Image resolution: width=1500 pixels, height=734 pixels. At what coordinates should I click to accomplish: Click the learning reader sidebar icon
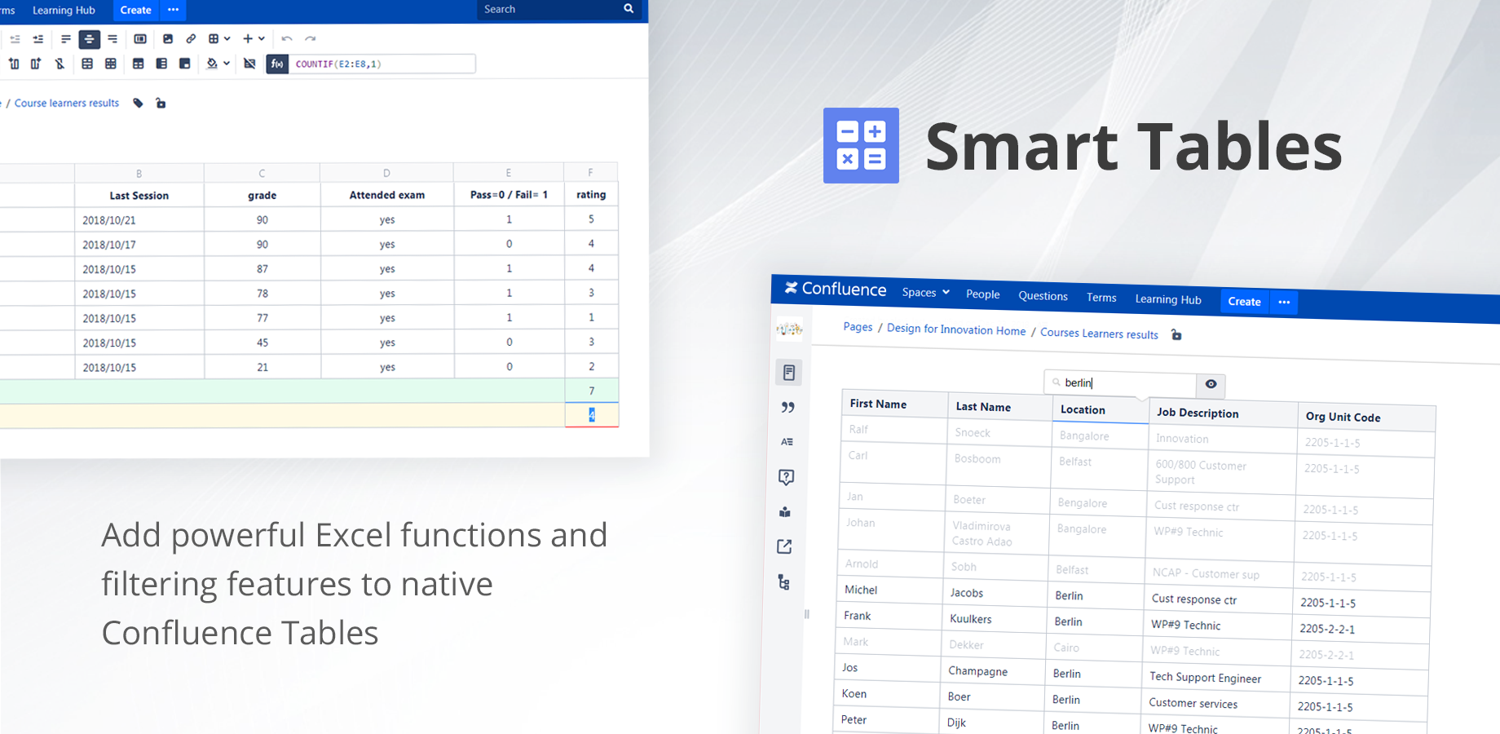pyautogui.click(x=785, y=512)
